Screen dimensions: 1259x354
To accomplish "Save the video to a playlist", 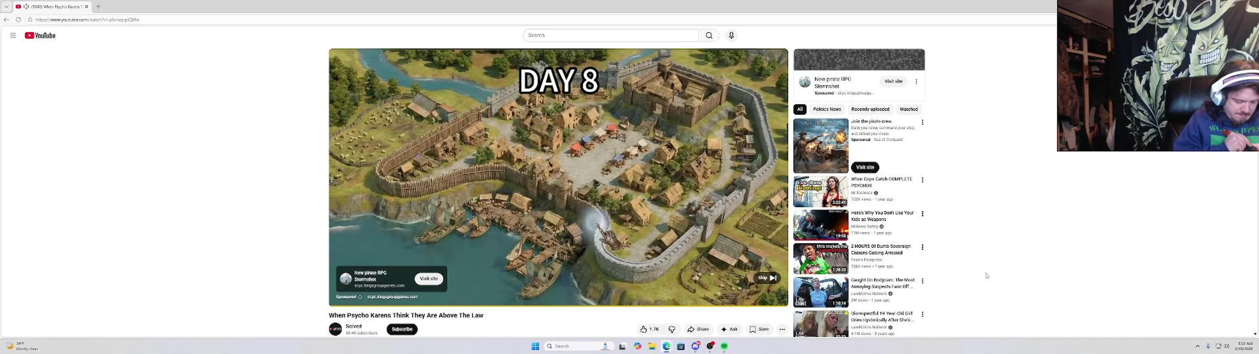I will (x=759, y=329).
